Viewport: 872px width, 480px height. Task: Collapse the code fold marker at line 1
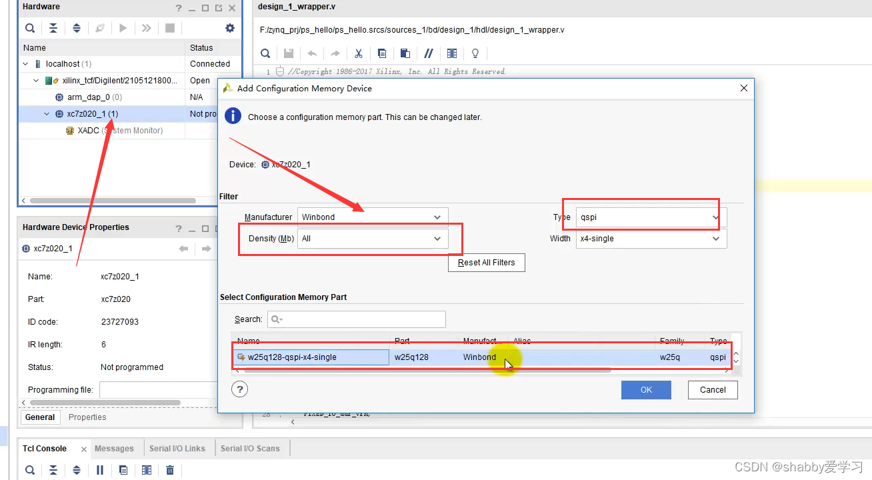(x=280, y=71)
